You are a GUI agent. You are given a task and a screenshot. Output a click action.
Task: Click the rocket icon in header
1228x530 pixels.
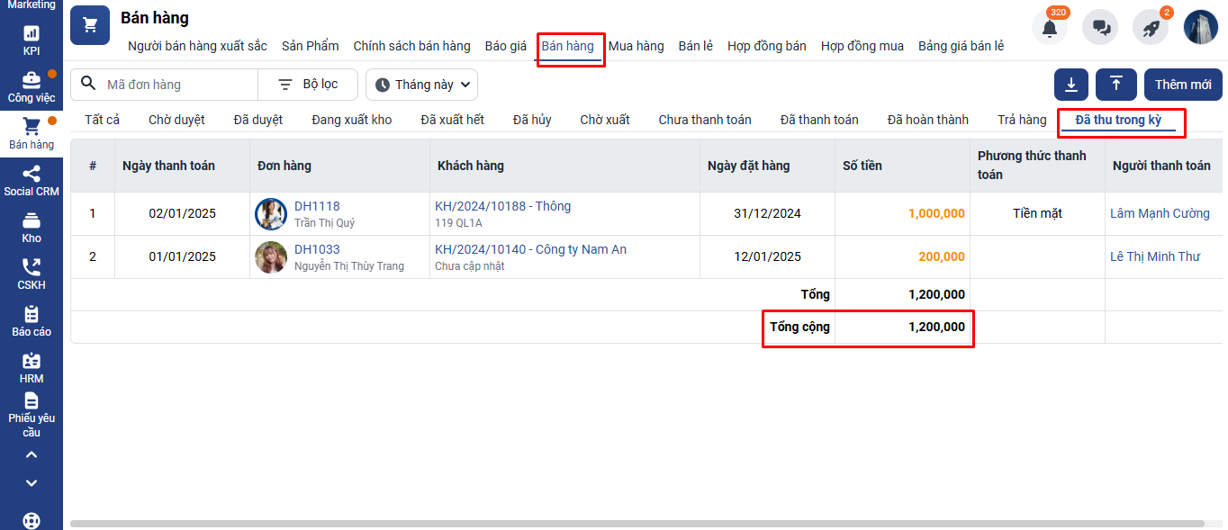(x=1151, y=28)
